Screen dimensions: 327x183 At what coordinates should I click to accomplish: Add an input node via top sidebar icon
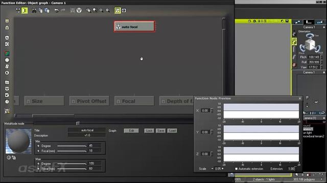click(7, 21)
